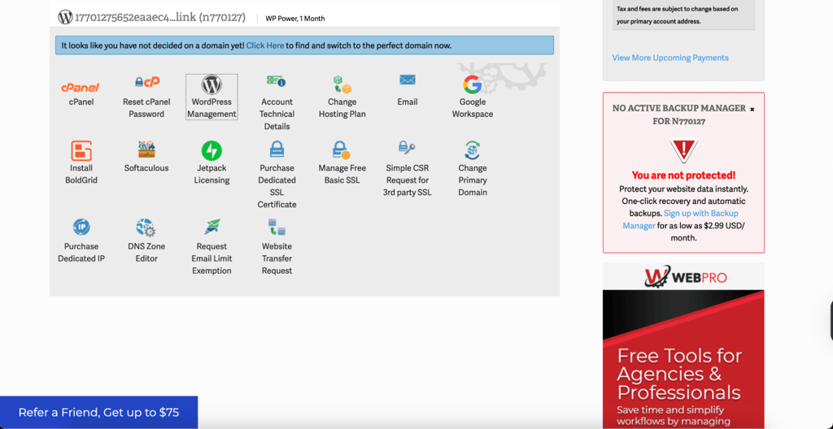Viewport: 833px width, 429px height.
Task: Click the 'DNS Zone Editor' label
Action: (146, 252)
